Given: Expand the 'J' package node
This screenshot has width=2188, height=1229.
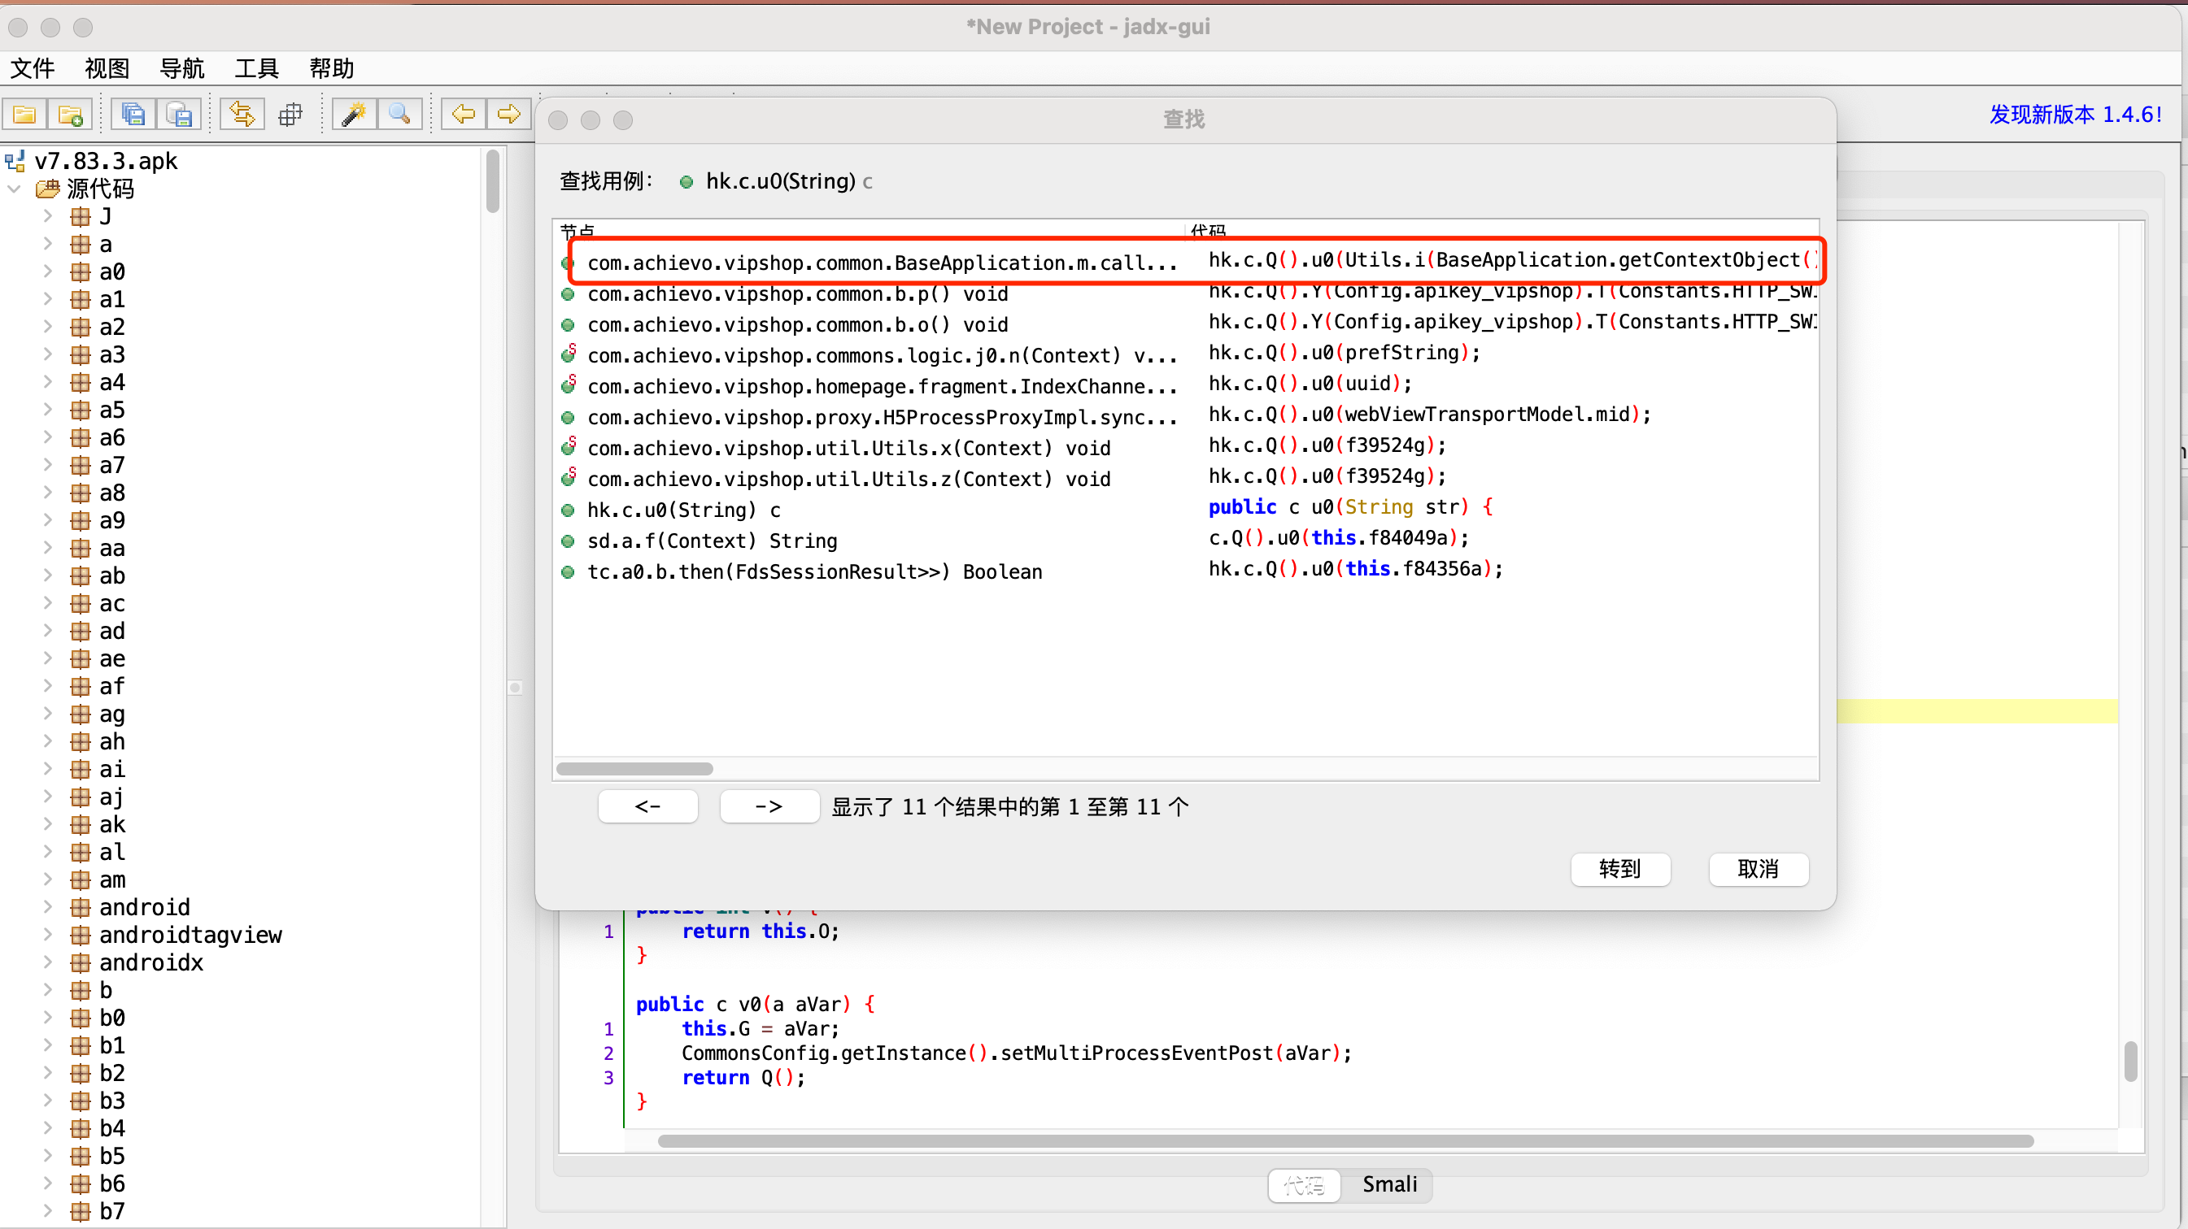Looking at the screenshot, I should pos(49,216).
